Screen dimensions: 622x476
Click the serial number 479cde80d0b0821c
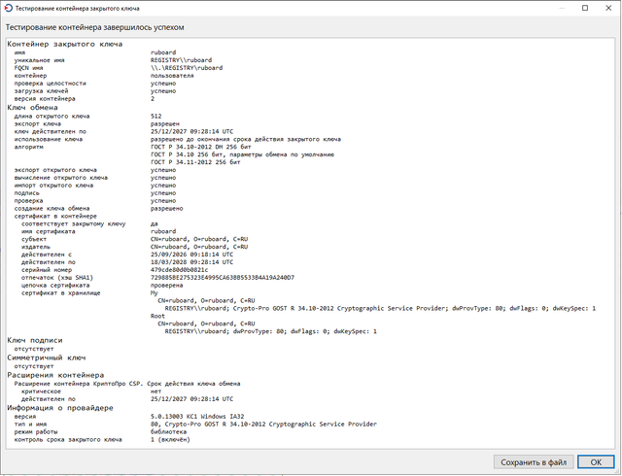pyautogui.click(x=179, y=270)
